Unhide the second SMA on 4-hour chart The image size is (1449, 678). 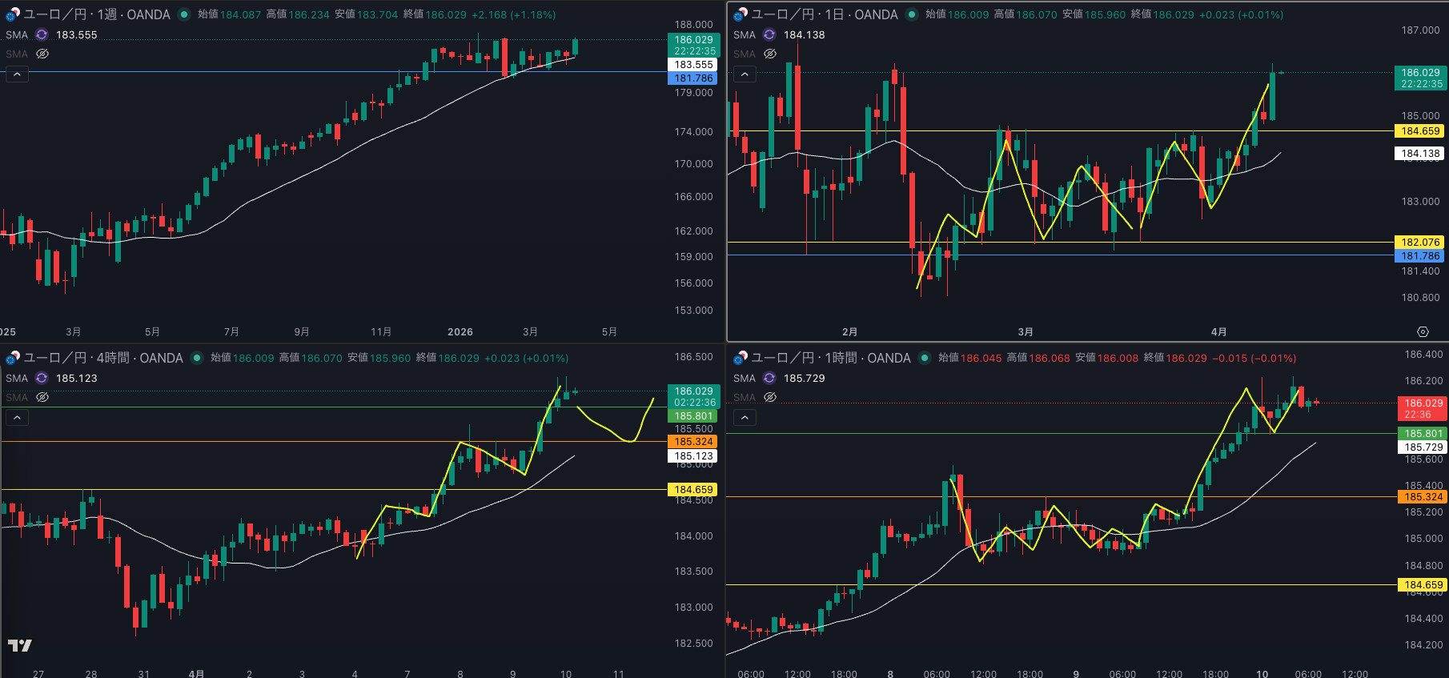(42, 397)
